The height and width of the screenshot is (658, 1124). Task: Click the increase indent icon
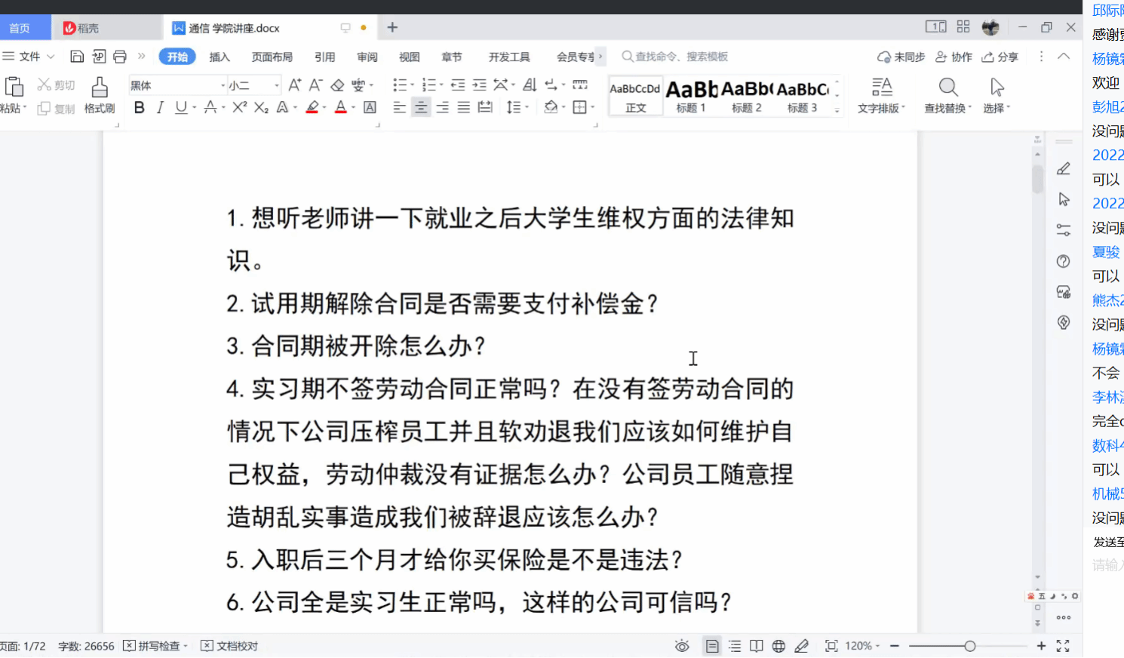tap(479, 85)
